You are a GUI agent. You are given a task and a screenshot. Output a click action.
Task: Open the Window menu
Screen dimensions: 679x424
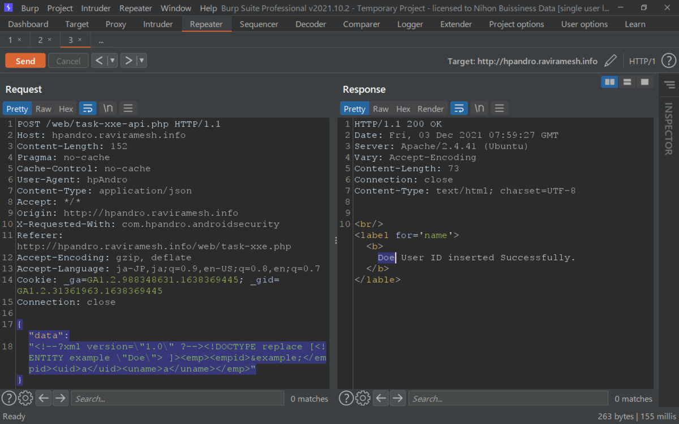click(175, 8)
